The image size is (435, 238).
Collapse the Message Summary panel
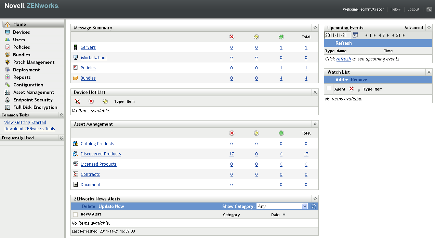click(314, 28)
